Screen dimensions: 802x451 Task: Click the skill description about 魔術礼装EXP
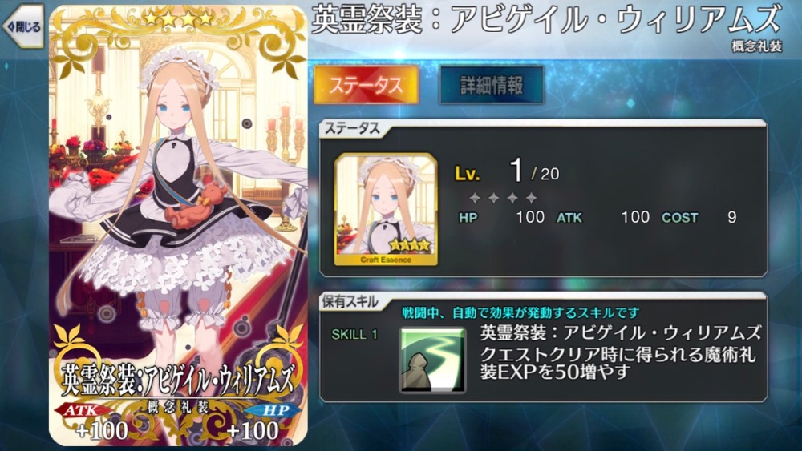[618, 363]
